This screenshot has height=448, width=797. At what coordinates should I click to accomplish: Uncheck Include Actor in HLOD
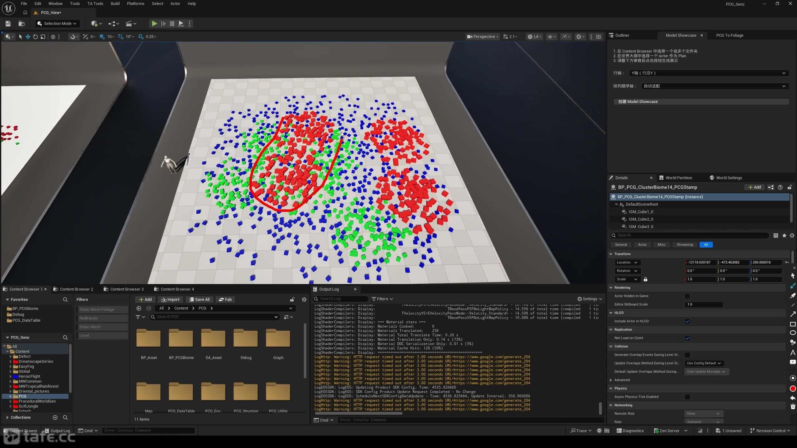687,321
